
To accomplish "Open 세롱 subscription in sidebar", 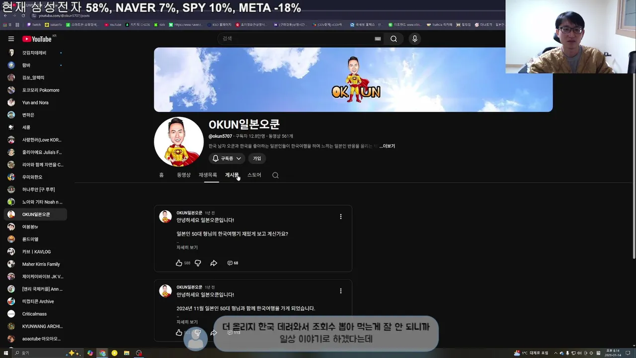I will [35, 127].
